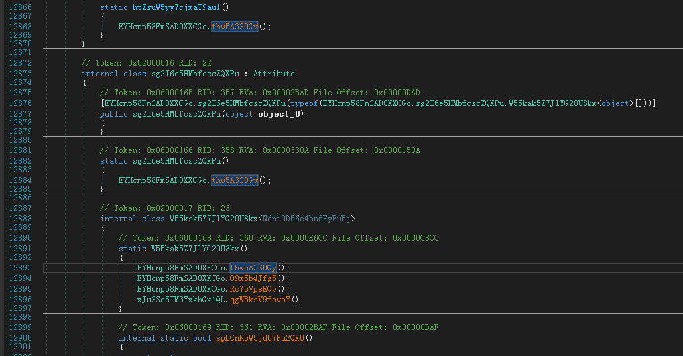
Task: Go to qgWBkaV9fowoY method
Action: pyautogui.click(x=260, y=300)
